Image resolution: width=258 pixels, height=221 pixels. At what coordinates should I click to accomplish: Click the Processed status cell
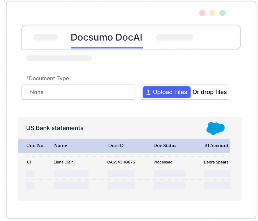click(163, 162)
